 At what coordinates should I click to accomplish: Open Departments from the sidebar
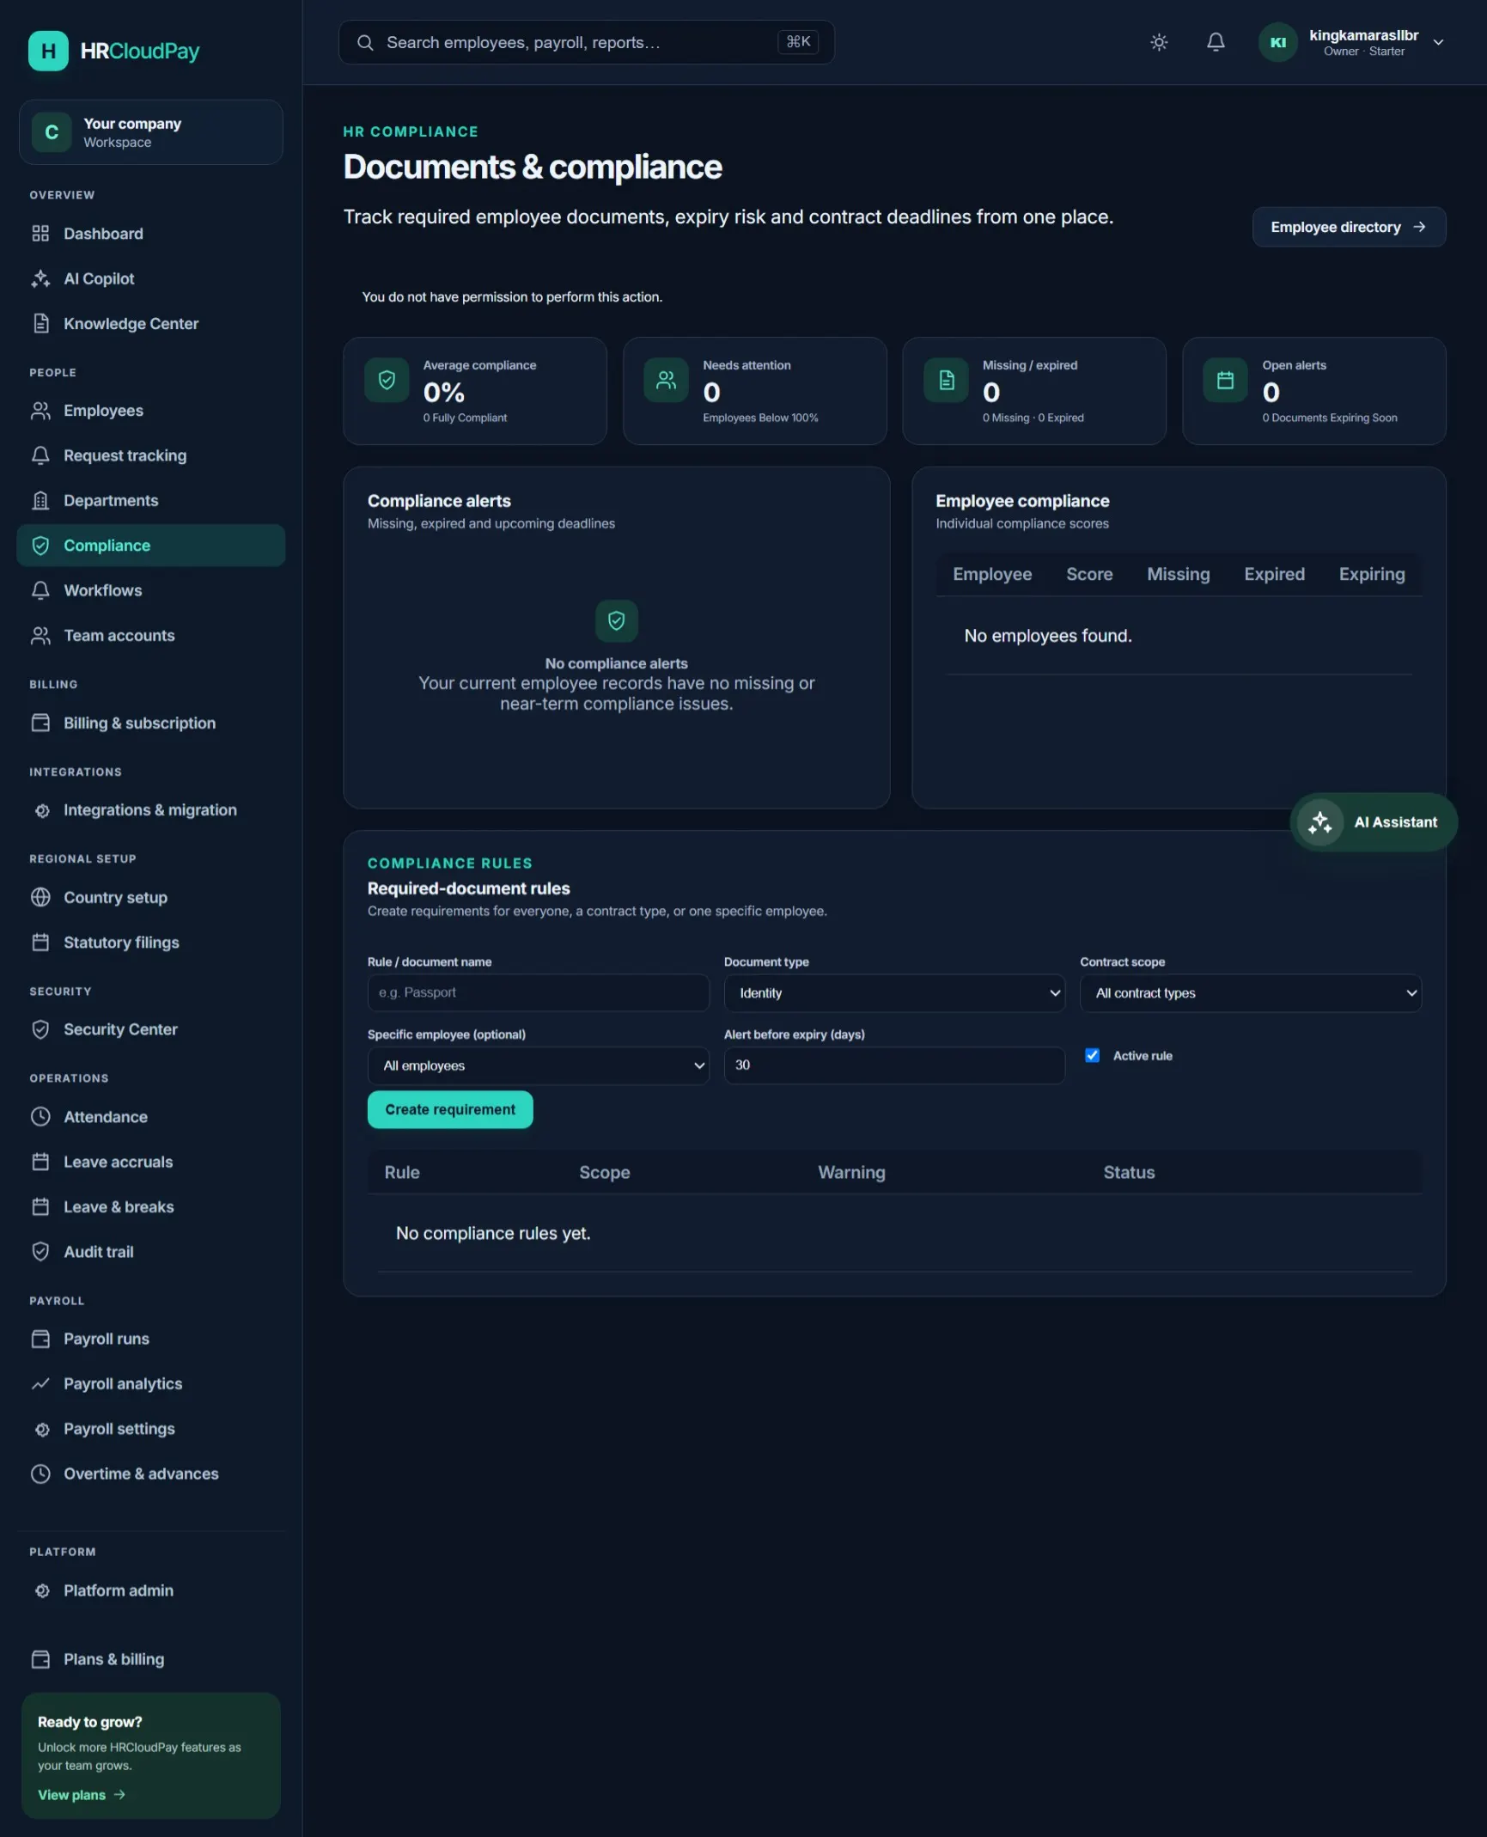pos(150,500)
